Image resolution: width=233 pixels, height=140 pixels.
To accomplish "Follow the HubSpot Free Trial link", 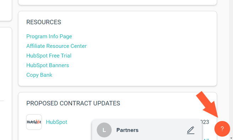I will coord(49,56).
